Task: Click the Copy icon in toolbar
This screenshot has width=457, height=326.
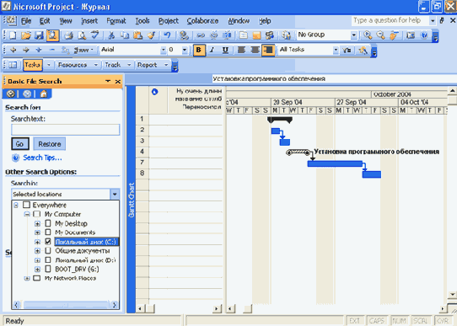Action: pos(125,35)
